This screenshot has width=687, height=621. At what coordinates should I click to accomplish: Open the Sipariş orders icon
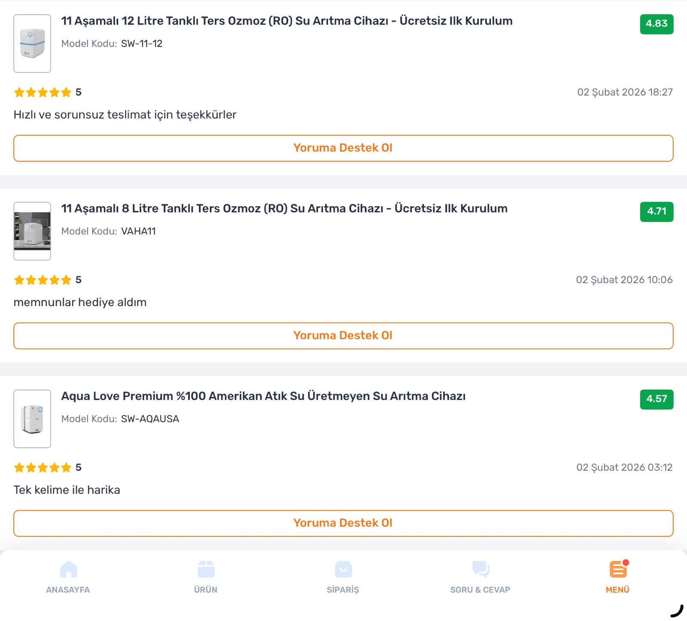click(x=343, y=570)
